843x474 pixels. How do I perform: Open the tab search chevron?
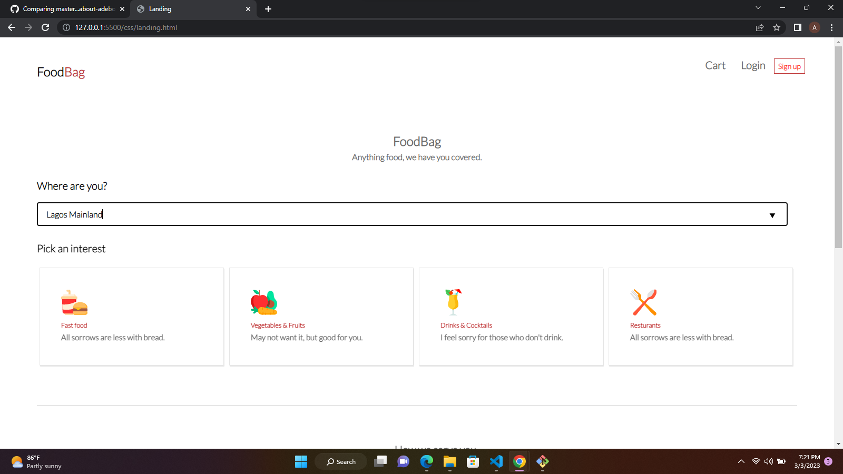tap(758, 8)
